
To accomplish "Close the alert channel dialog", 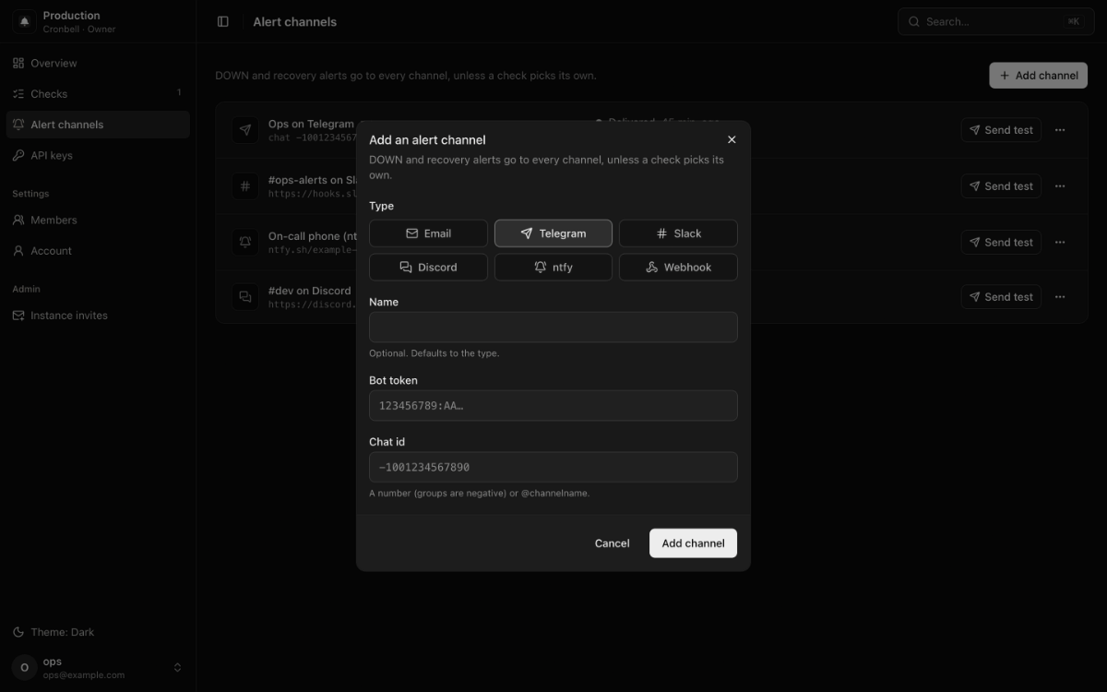I will click(x=732, y=139).
